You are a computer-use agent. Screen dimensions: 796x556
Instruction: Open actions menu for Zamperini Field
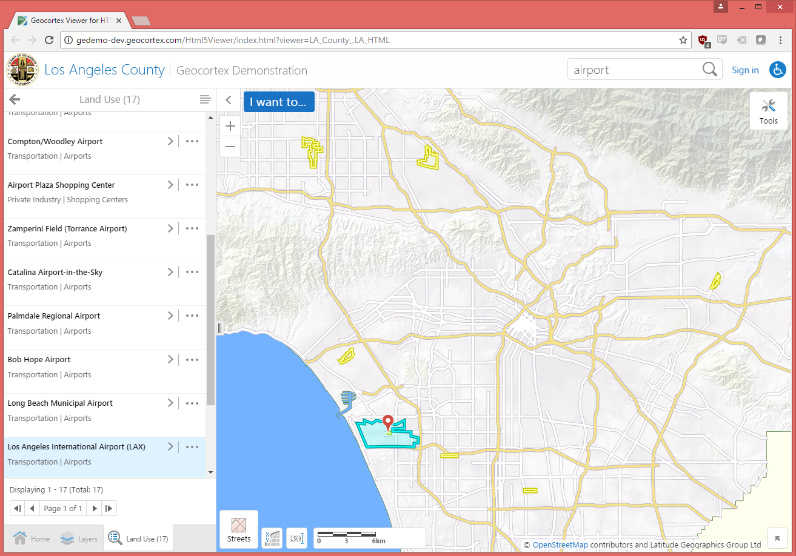(192, 228)
